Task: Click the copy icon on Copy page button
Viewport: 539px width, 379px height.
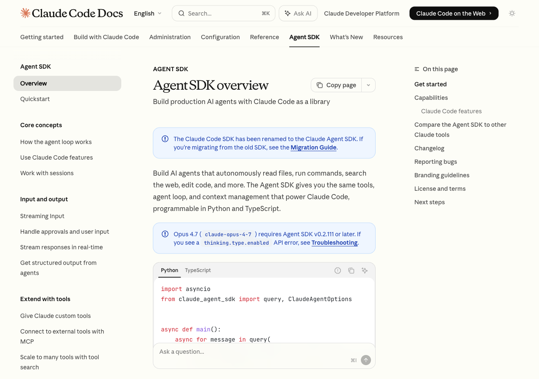Action: pos(320,85)
